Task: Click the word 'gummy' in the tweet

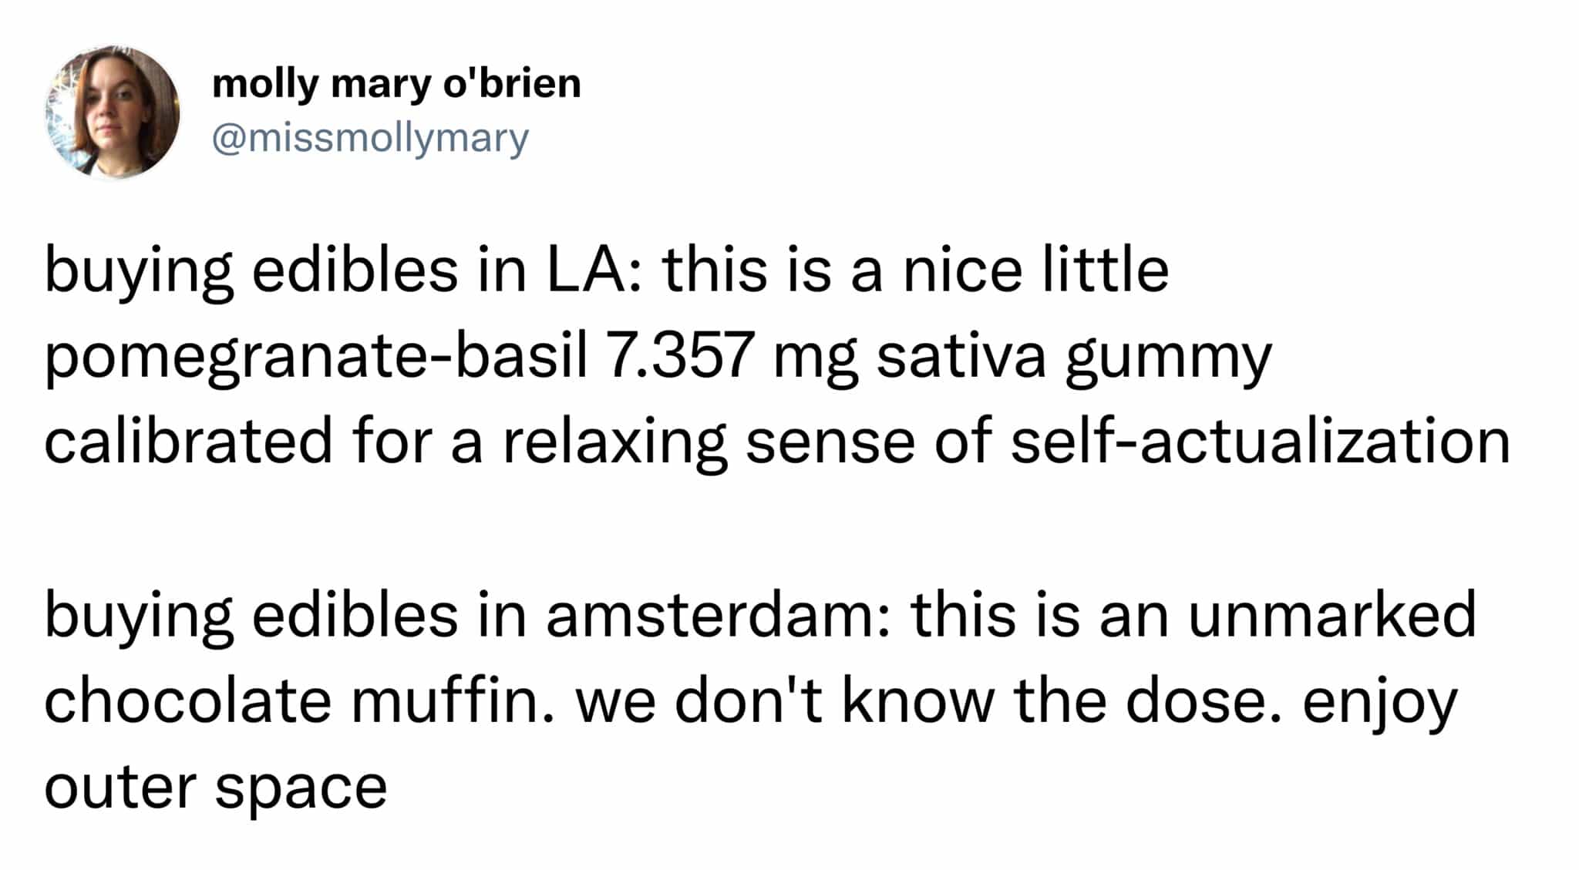Action: pos(1169,358)
